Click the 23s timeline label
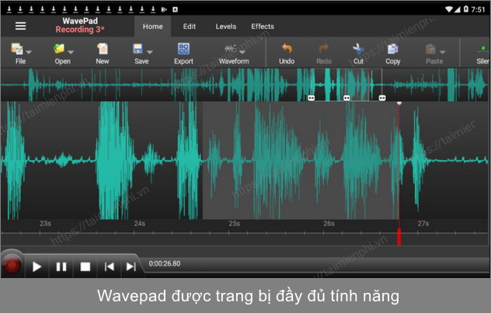The width and height of the screenshot is (491, 313). [45, 224]
